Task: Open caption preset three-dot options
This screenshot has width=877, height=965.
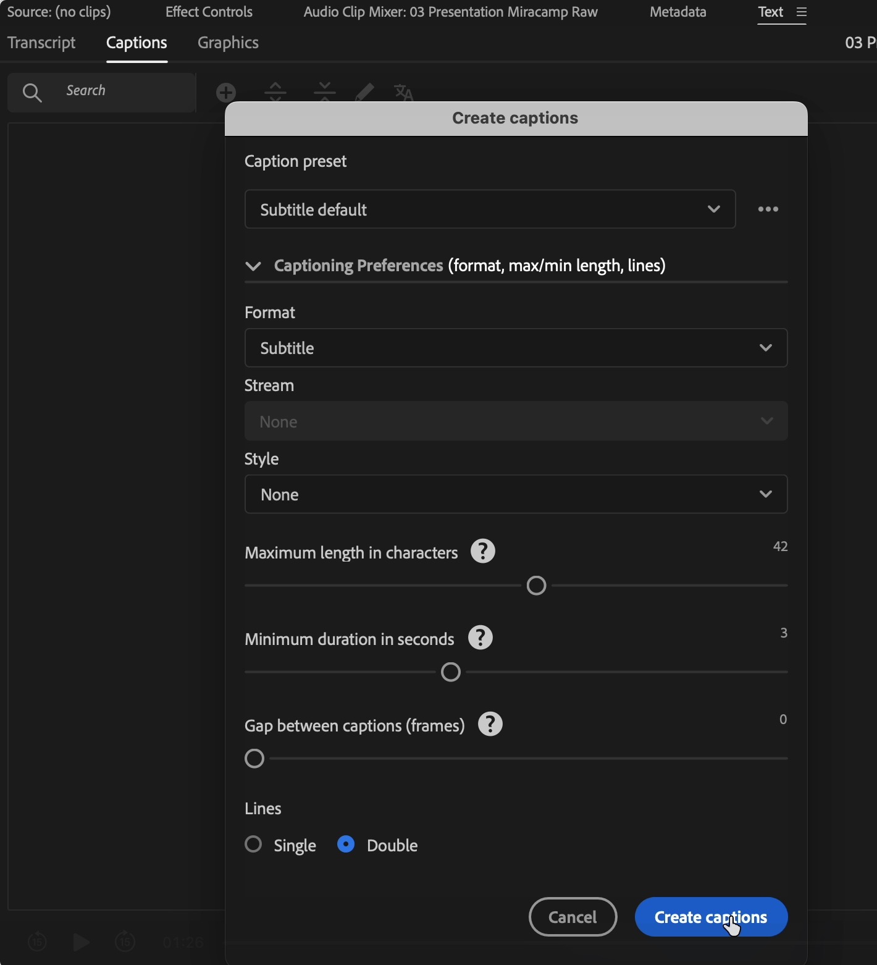Action: coord(768,209)
